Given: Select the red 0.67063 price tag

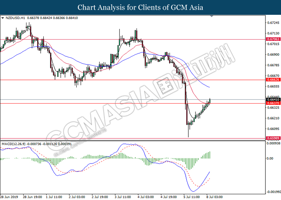Looking at the screenshot, I should (272, 40).
